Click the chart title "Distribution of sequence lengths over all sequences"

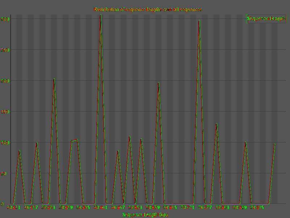click(x=148, y=9)
